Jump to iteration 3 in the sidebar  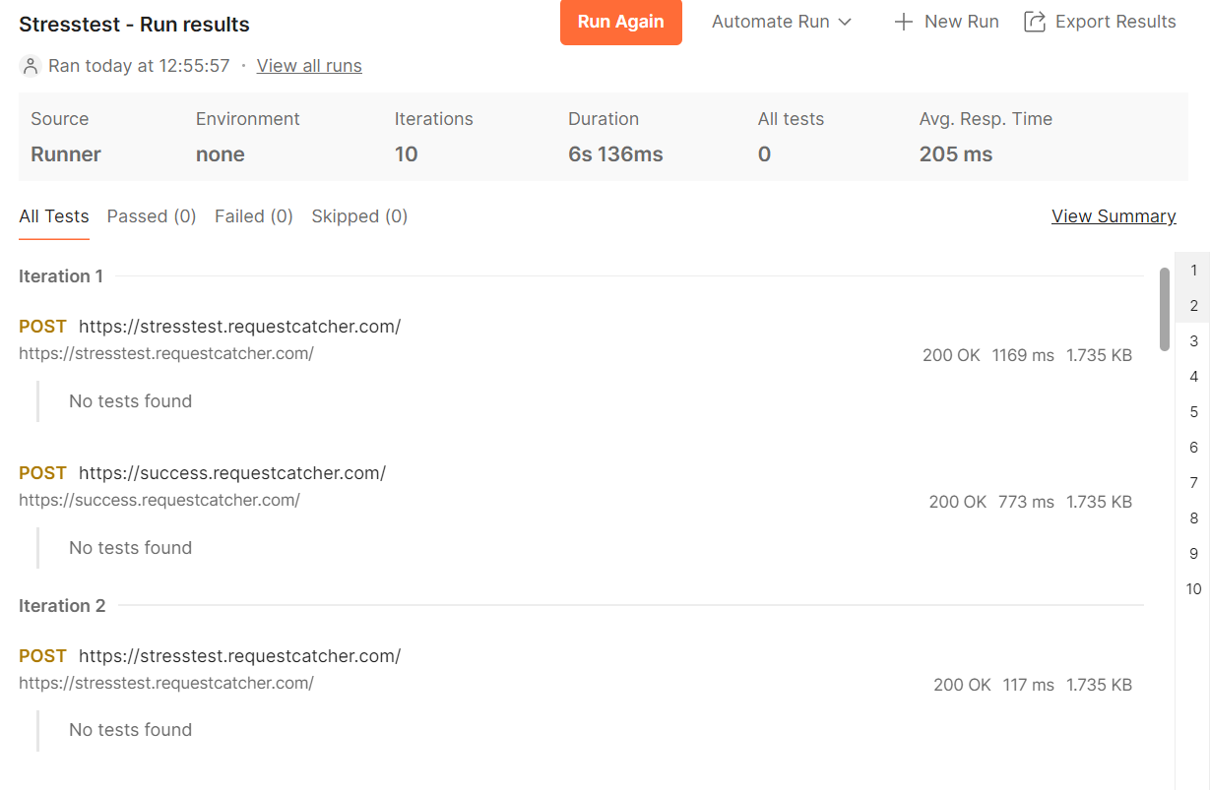(x=1193, y=341)
